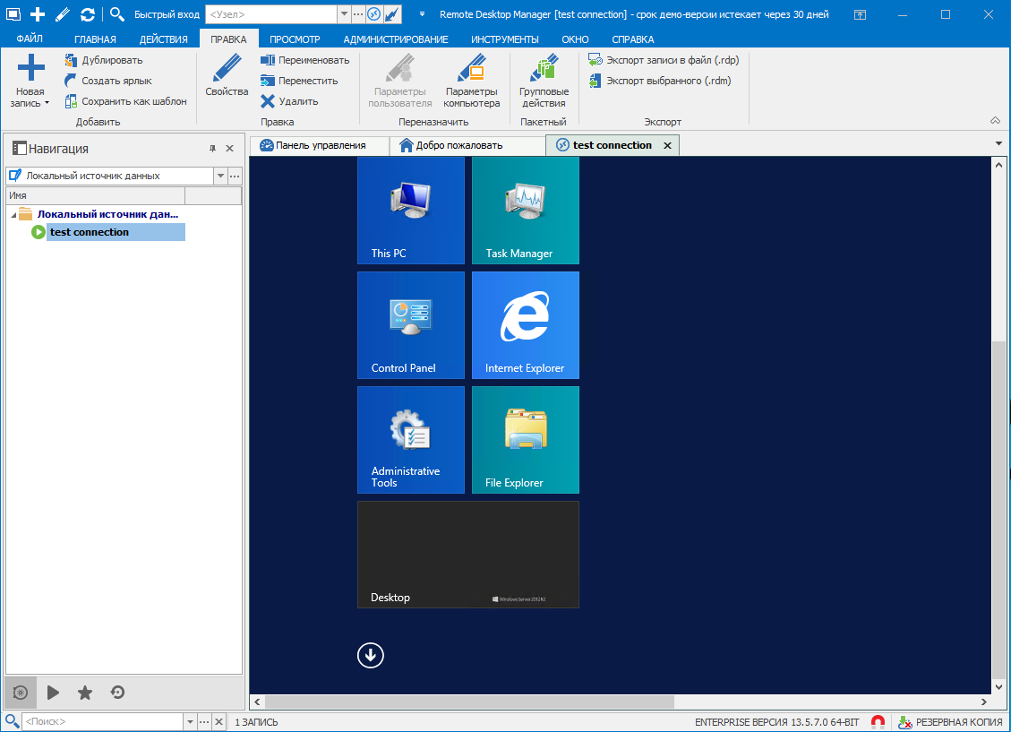Expand the Узел quick connect dropdown

coord(344,14)
